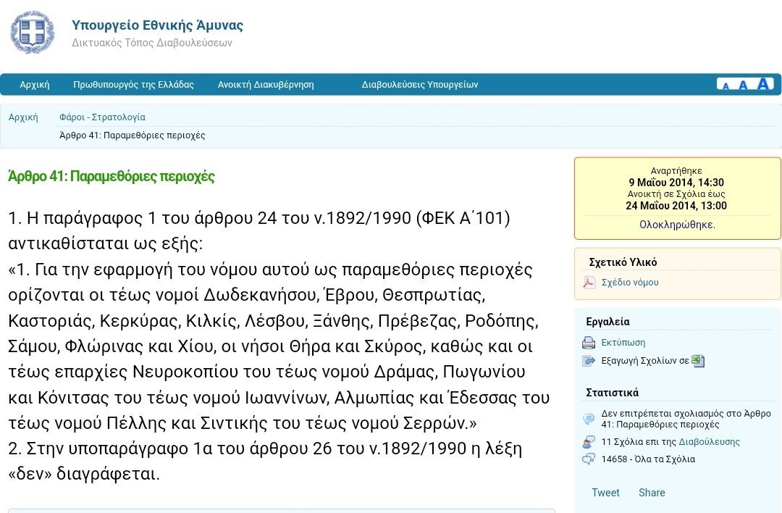This screenshot has height=513, width=782.
Task: Click the Σχετικό Υλικό section heading
Action: pos(623,262)
